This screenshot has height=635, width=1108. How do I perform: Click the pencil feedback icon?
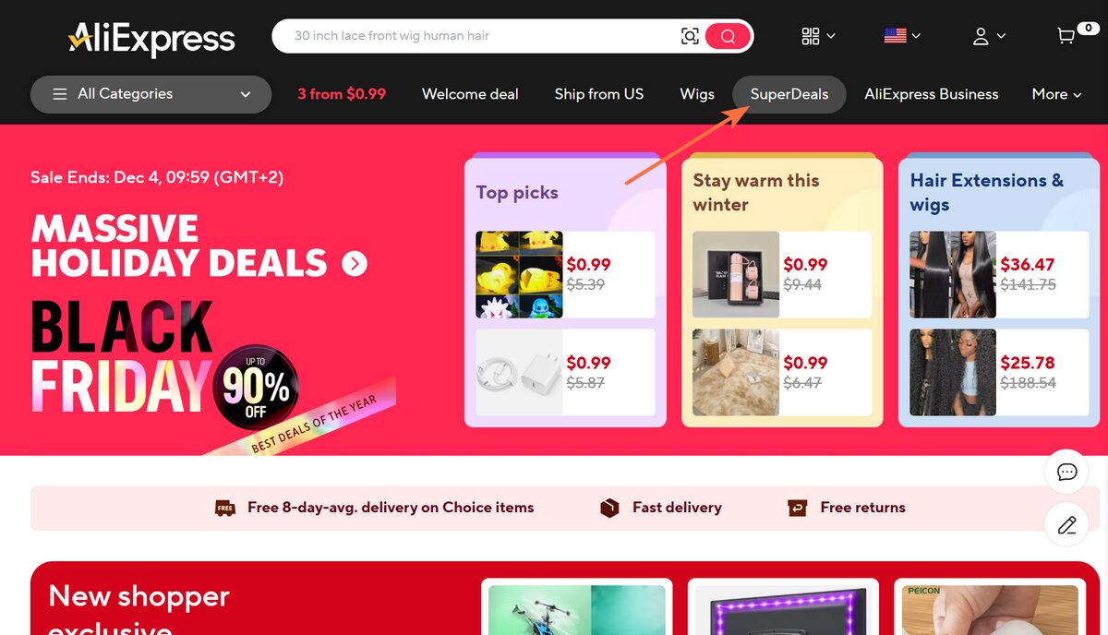pyautogui.click(x=1066, y=525)
